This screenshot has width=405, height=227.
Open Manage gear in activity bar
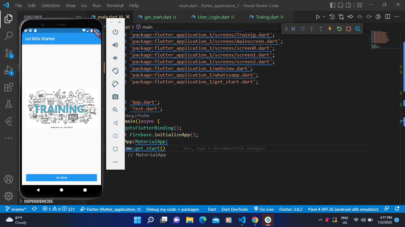(x=9, y=196)
